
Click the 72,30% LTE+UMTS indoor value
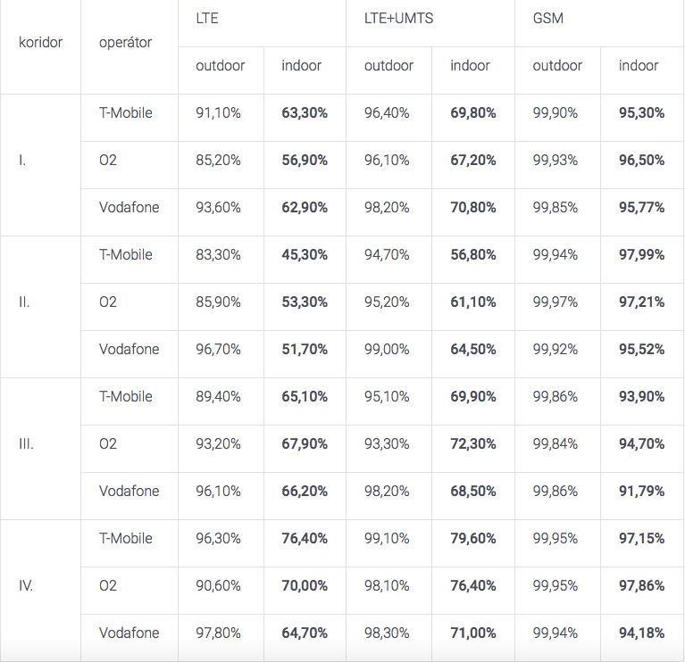(472, 443)
